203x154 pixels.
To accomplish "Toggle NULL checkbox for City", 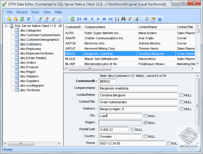I will pos(145,116).
